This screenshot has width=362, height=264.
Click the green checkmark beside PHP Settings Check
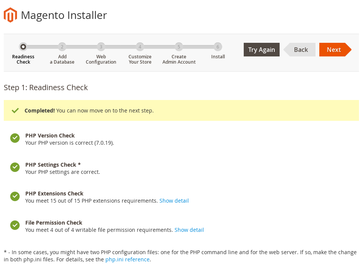15,167
